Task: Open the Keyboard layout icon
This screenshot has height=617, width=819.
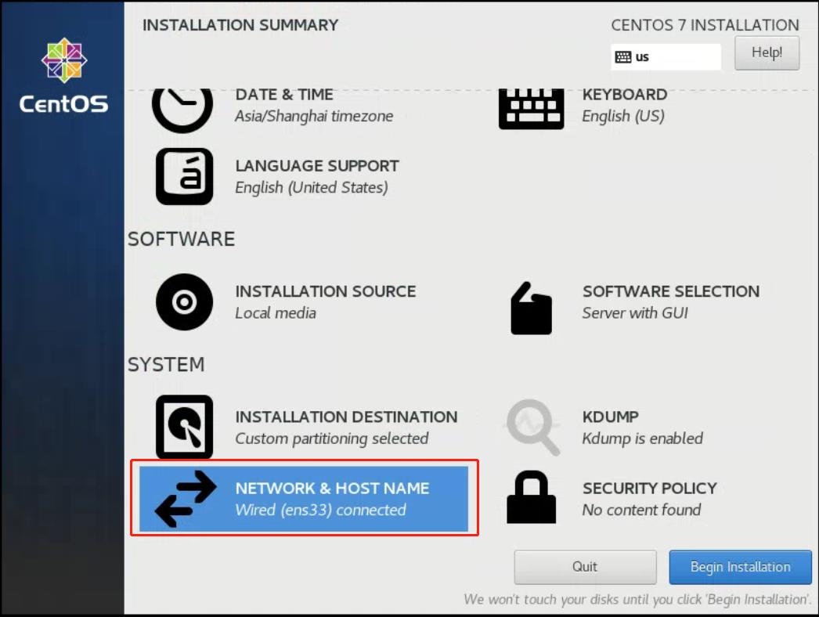Action: tap(531, 109)
